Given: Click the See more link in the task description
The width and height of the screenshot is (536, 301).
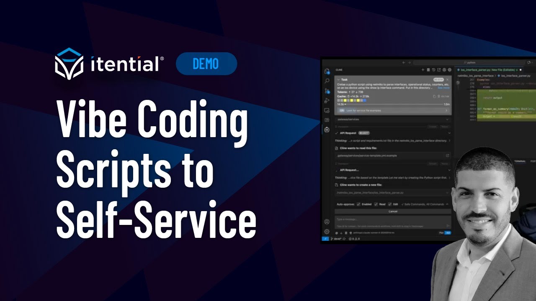Looking at the screenshot, I should [444, 88].
